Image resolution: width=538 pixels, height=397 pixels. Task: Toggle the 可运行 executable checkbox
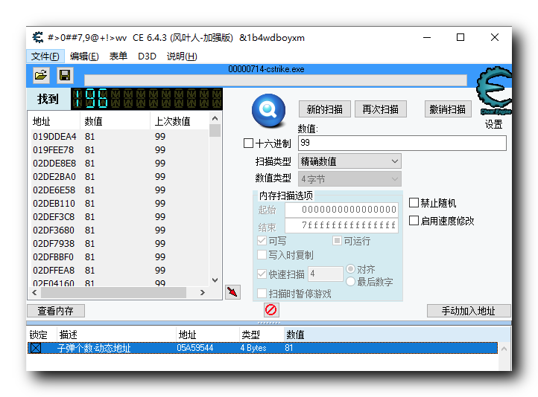[x=337, y=241]
